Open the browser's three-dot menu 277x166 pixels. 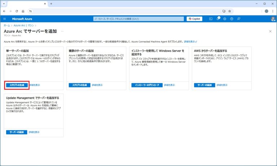272,11
